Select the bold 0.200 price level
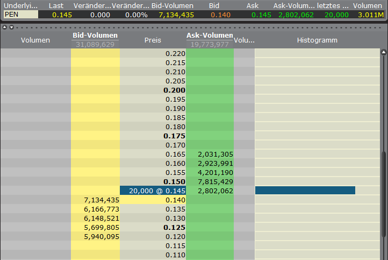The height and width of the screenshot is (260, 388). pyautogui.click(x=174, y=90)
